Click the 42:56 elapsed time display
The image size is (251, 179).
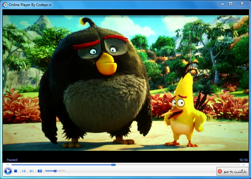[243, 160]
